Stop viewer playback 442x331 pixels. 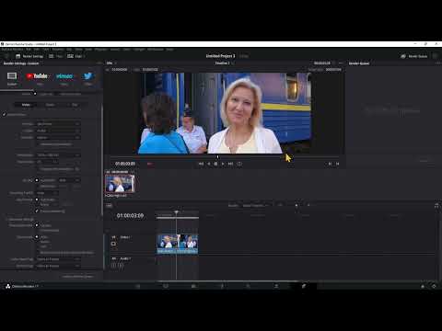pos(215,164)
